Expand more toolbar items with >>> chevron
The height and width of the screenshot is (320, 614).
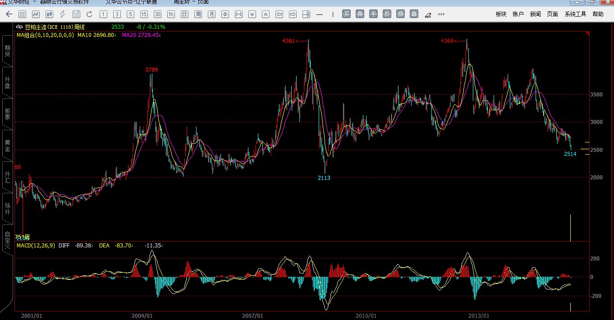click(441, 14)
